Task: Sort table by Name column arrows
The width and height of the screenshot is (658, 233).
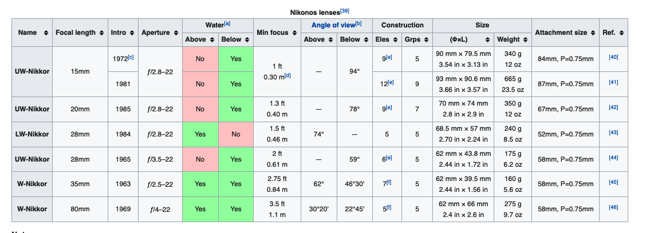Action: [x=46, y=33]
